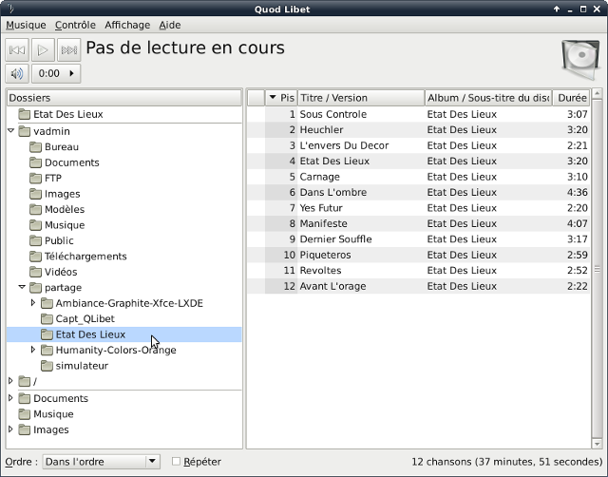The image size is (608, 477).
Task: Collapse the vadmin folder tree
Action: point(10,131)
